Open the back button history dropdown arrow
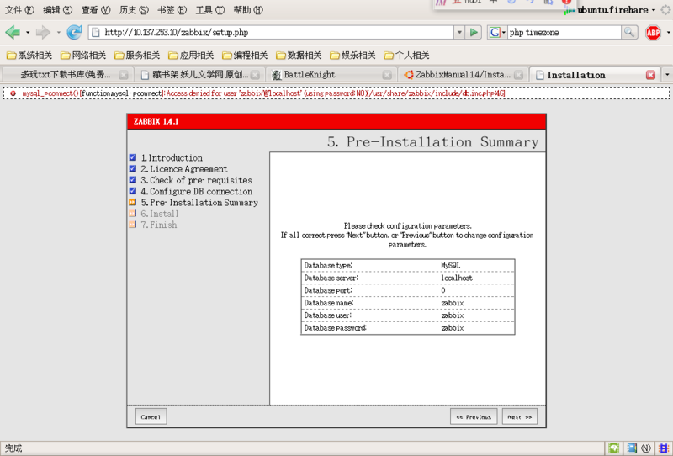Image resolution: width=673 pixels, height=456 pixels. coord(28,33)
